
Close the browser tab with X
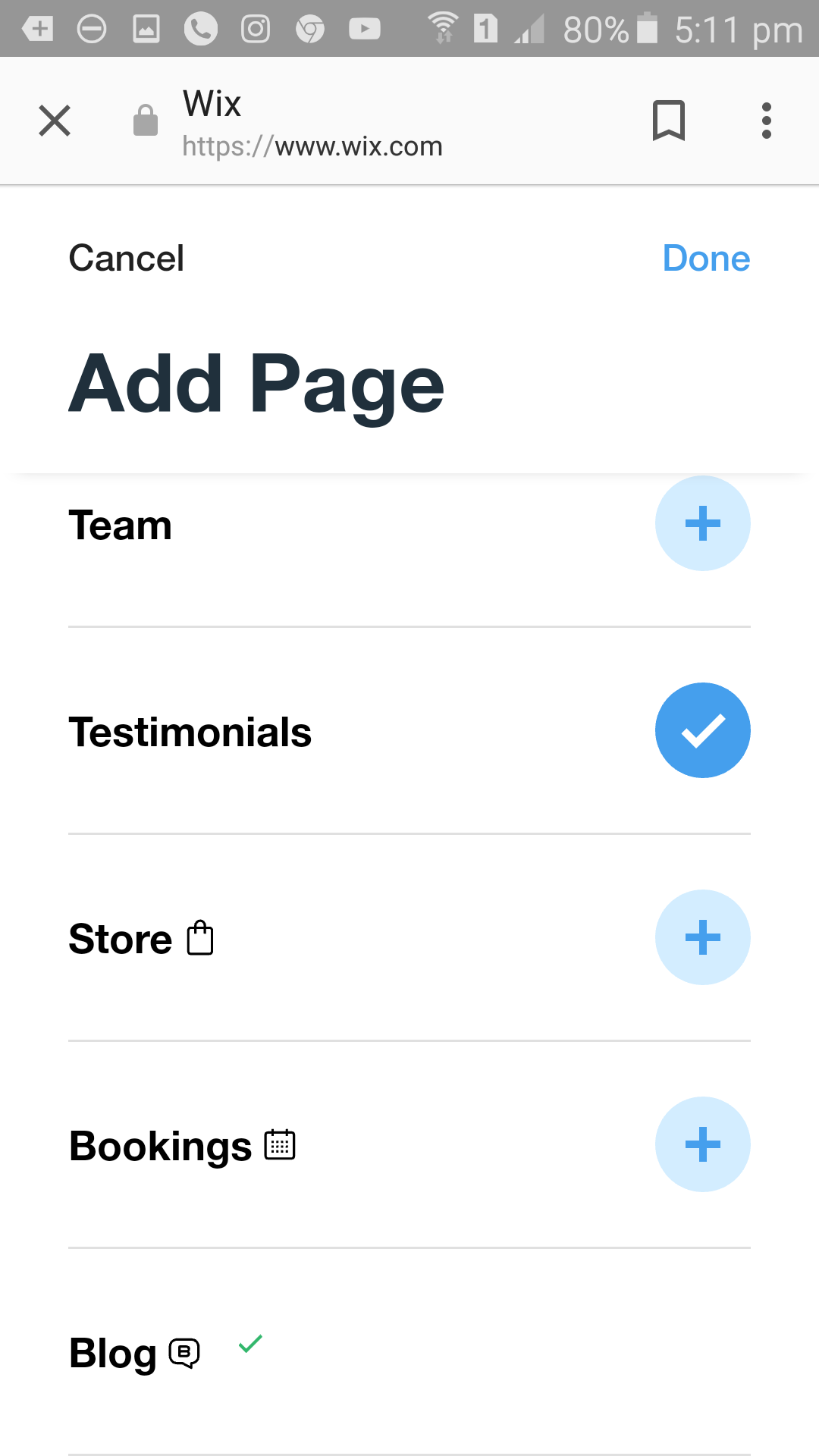(x=55, y=121)
